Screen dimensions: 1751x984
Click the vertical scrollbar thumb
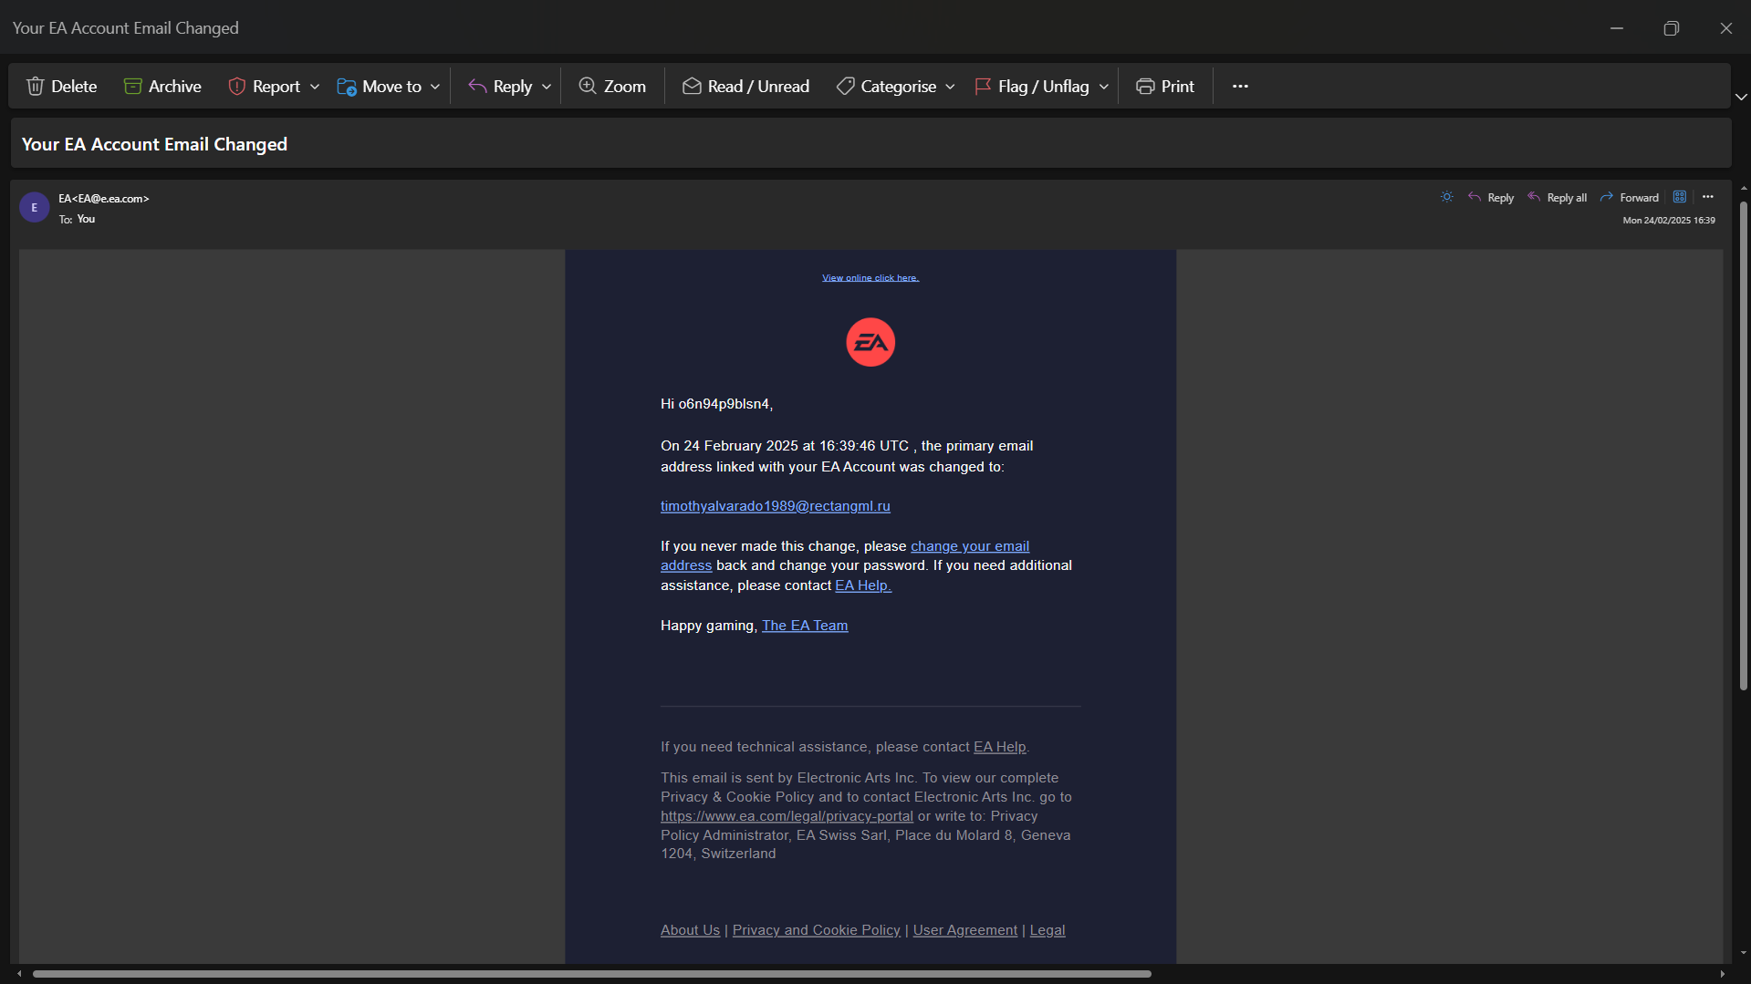(1744, 445)
